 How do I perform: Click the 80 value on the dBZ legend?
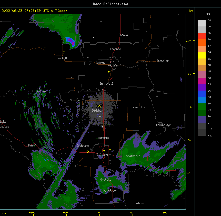[x=209, y=20]
